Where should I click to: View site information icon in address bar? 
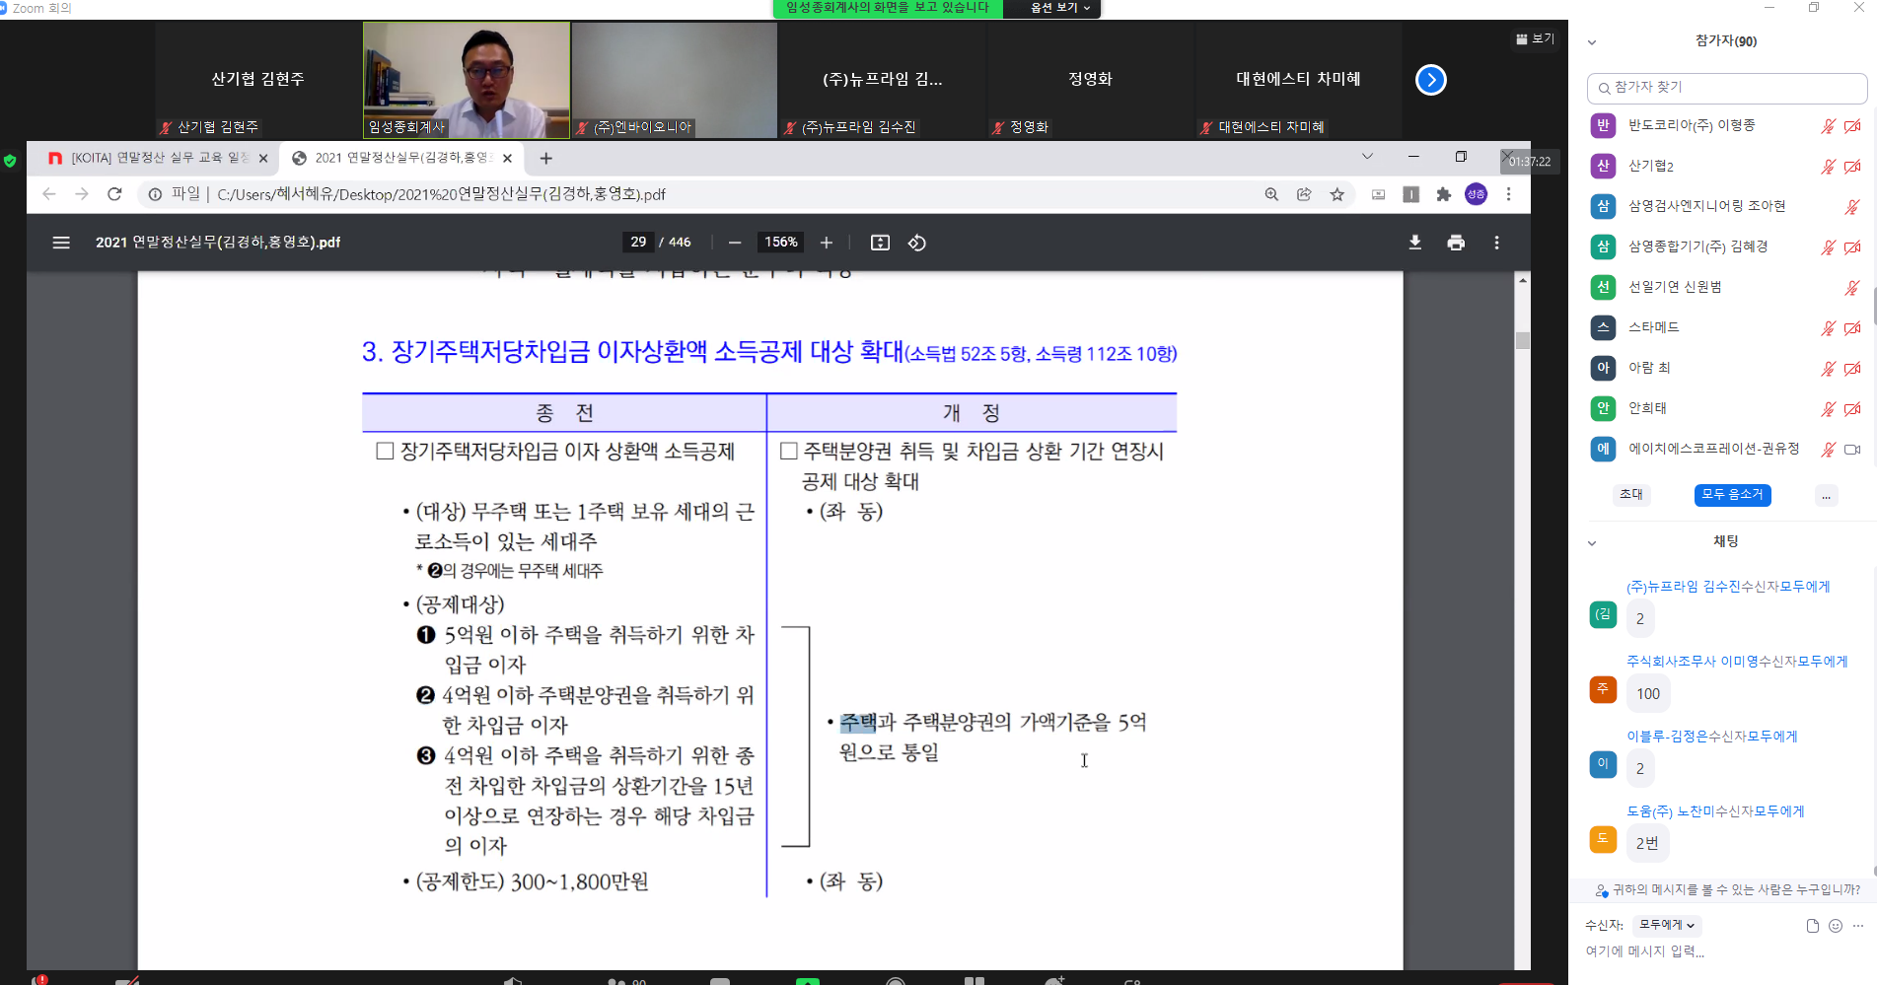[x=155, y=194]
